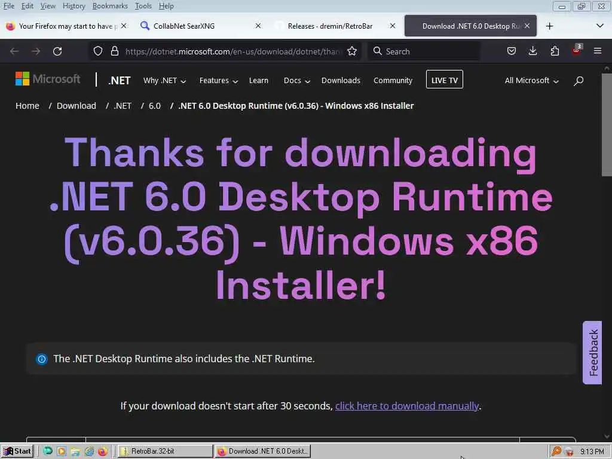Click the LIVE TV button
This screenshot has width=612, height=459.
click(445, 79)
